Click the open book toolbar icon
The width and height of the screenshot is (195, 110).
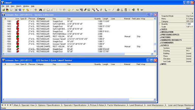48,10
